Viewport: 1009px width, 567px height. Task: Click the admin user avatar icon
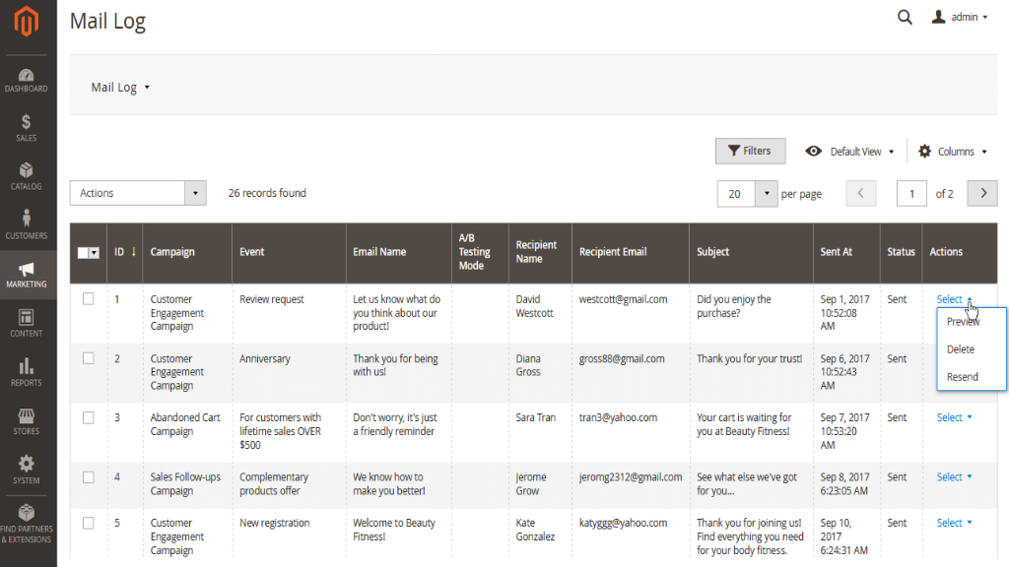coord(939,17)
